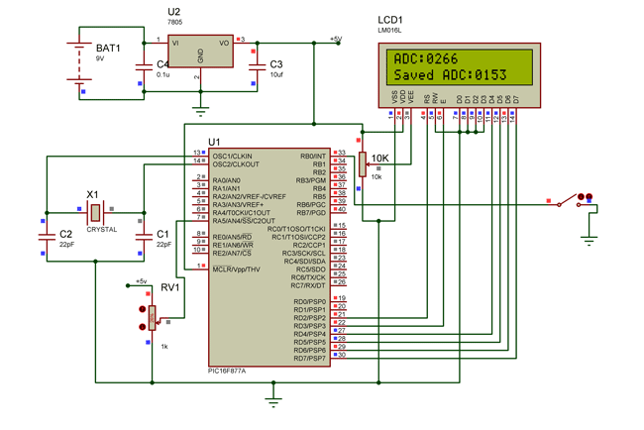This screenshot has width=644, height=430.
Task: Select the push switch symbol
Action: click(x=569, y=200)
